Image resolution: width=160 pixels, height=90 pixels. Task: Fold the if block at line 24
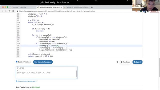tap(19, 37)
